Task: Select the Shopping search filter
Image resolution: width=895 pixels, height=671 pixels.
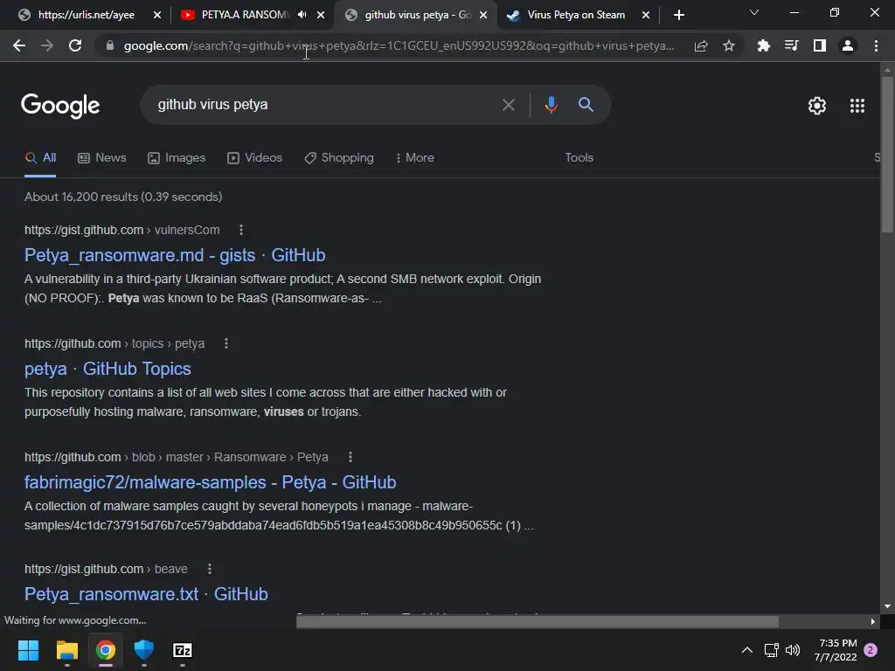Action: pos(339,158)
